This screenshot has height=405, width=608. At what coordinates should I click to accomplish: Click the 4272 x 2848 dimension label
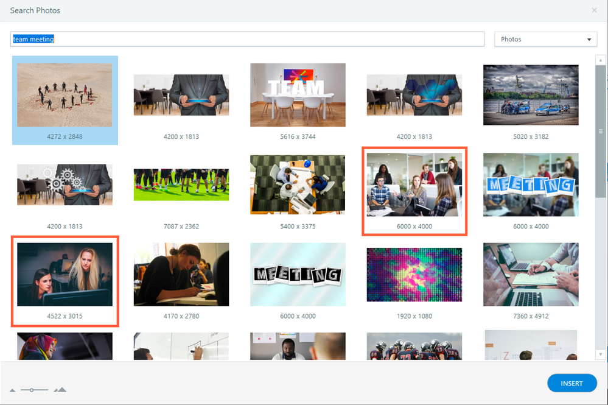(65, 136)
